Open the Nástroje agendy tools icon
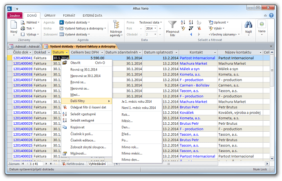Screen dimensions: 282x181 pyautogui.click(x=116, y=24)
